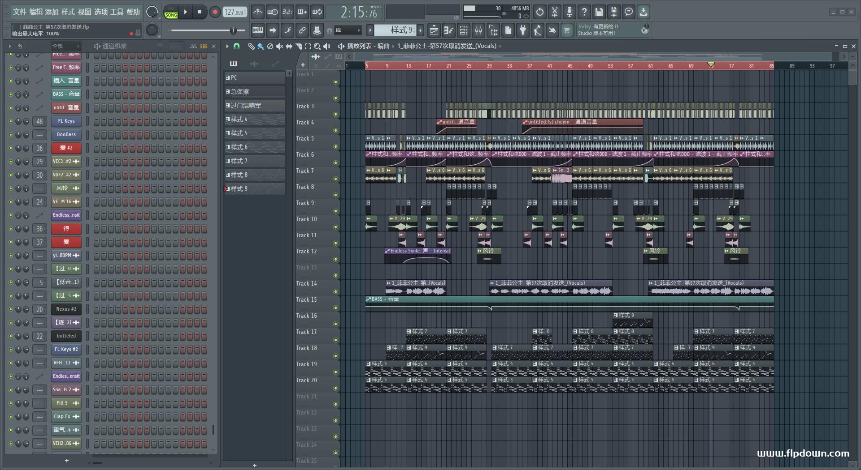Viewport: 861px width, 470px height.
Task: Click the master pitch knob
Action: pos(152,30)
